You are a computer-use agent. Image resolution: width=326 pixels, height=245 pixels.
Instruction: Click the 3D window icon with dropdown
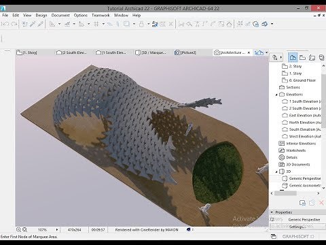tap(264, 24)
